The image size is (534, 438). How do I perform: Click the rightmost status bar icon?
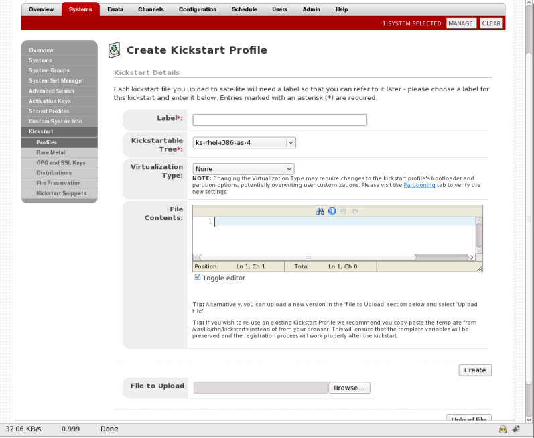(517, 429)
